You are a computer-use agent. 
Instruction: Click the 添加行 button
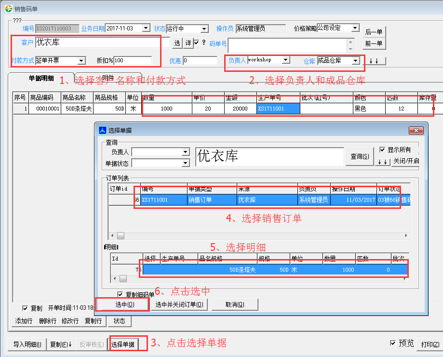click(x=24, y=321)
